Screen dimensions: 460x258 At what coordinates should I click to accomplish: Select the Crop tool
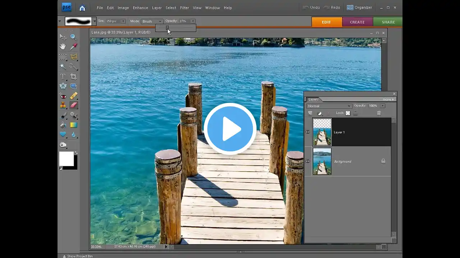pos(73,76)
